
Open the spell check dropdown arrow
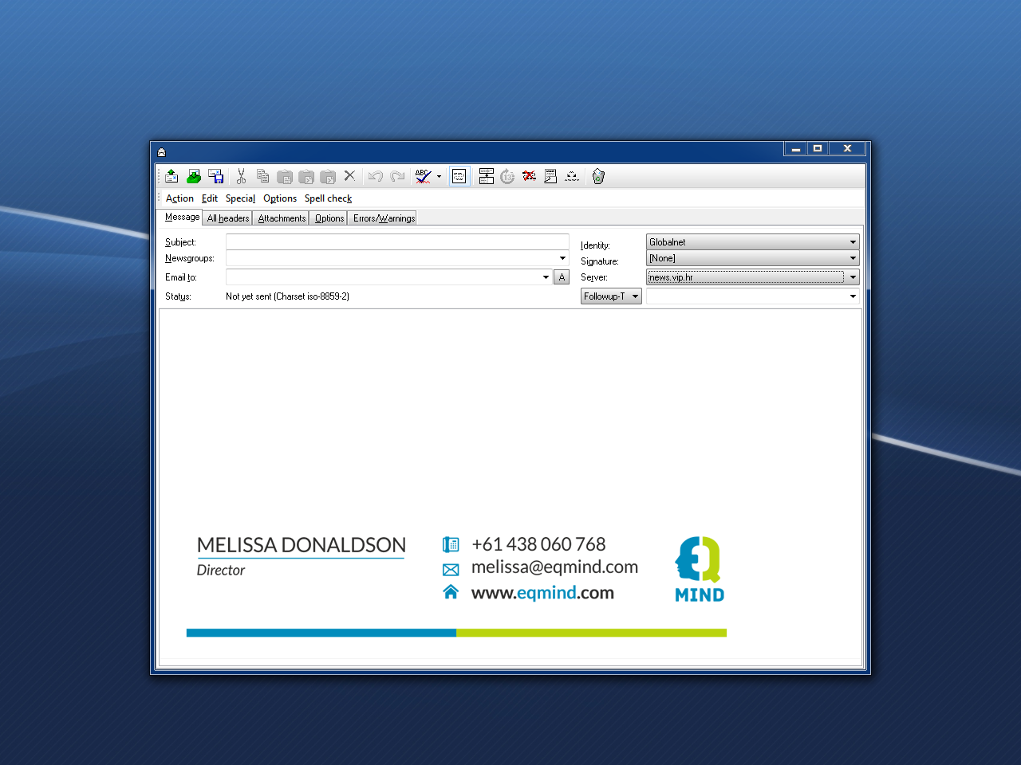(x=439, y=177)
